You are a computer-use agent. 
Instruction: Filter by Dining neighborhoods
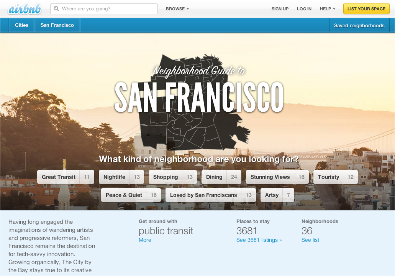pos(221,177)
